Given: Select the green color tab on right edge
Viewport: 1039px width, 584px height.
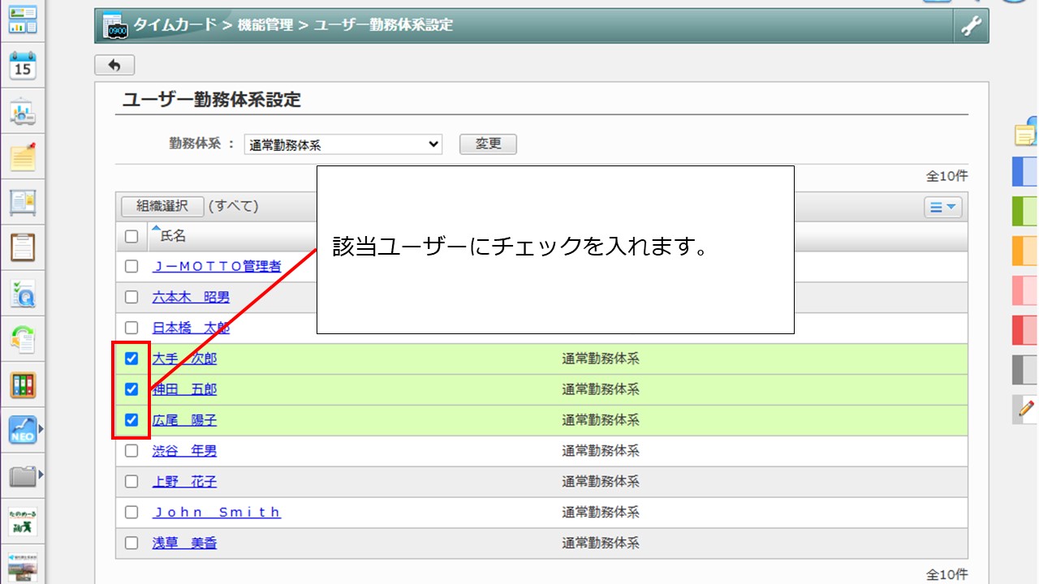Looking at the screenshot, I should [1025, 211].
